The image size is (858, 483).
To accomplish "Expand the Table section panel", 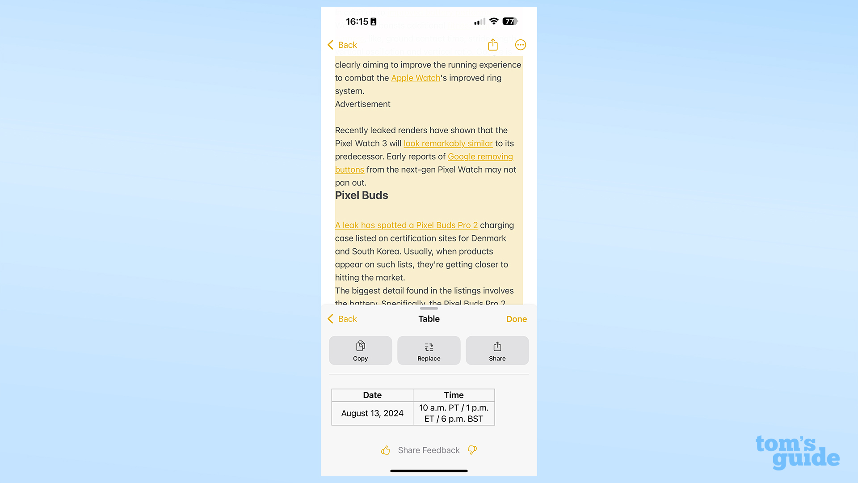I will [x=429, y=307].
